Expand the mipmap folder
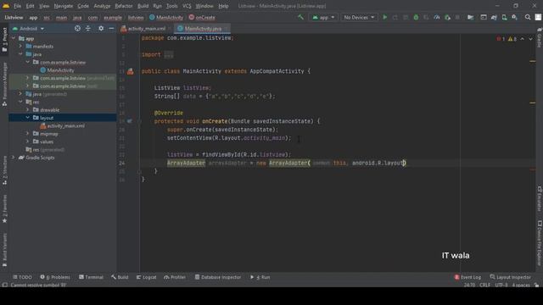 tap(28, 134)
